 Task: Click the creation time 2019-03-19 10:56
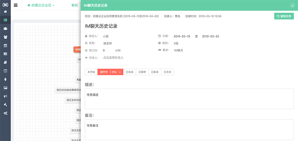click(x=210, y=16)
